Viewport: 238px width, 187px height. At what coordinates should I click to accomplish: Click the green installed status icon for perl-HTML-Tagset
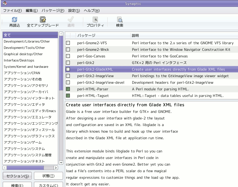click(68, 96)
